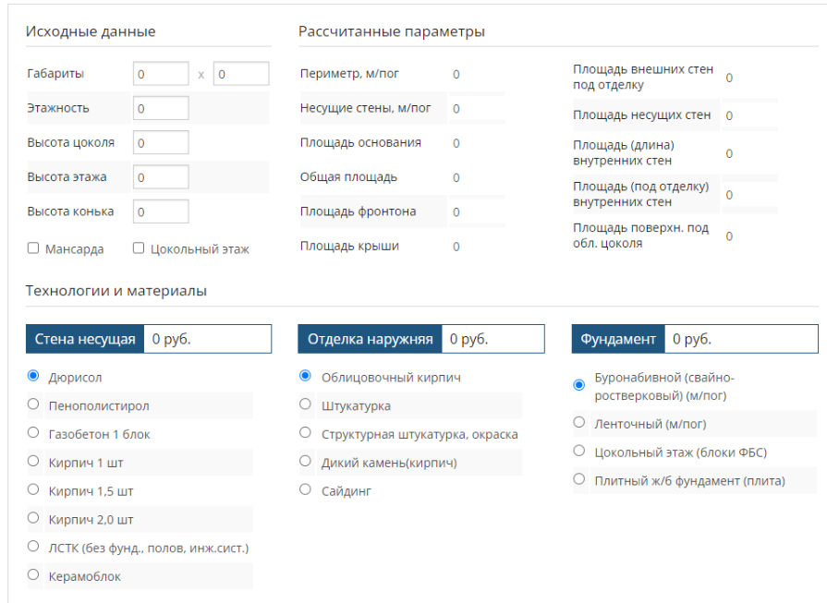Select Цокольный этаж (блоки ФБС) foundation
Image resolution: width=827 pixels, height=603 pixels.
click(579, 452)
